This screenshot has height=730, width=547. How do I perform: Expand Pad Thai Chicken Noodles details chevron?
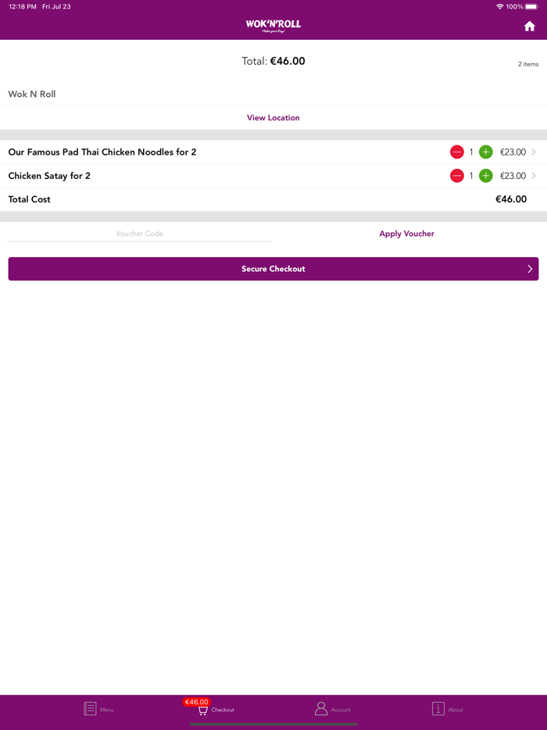[x=534, y=152]
